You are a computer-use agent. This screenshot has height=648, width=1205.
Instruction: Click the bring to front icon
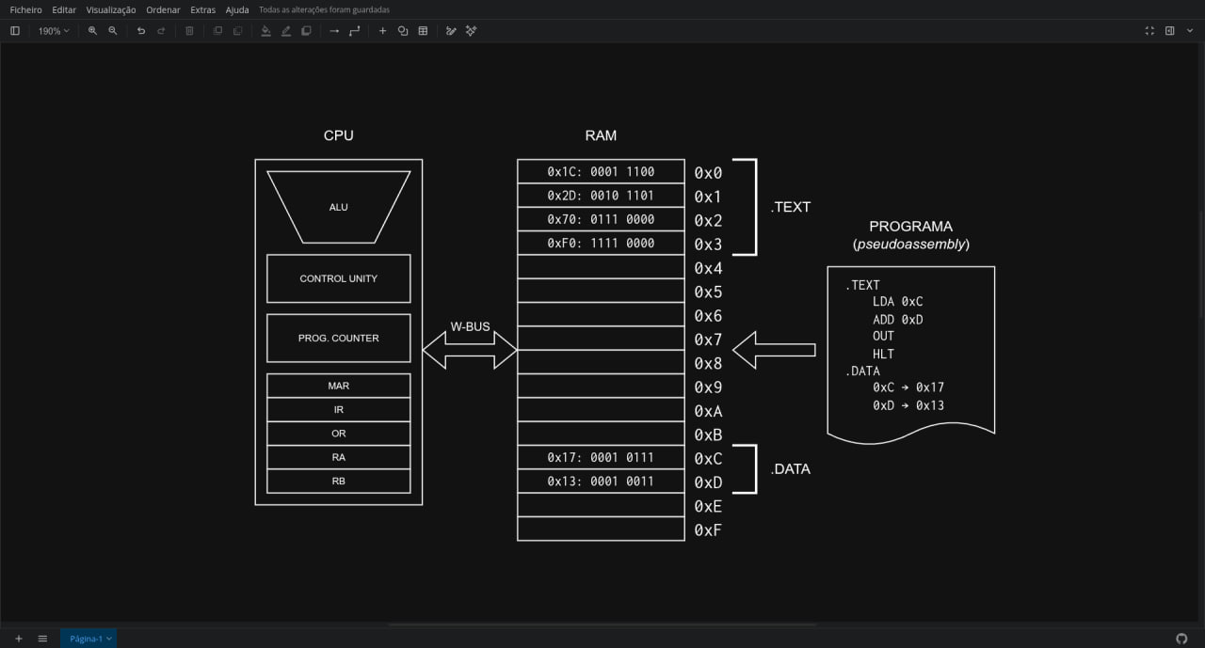tap(217, 31)
